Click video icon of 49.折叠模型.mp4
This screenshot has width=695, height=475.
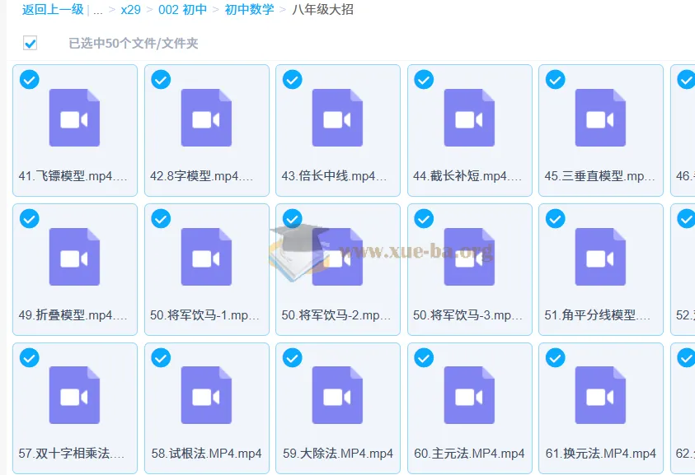(x=74, y=257)
